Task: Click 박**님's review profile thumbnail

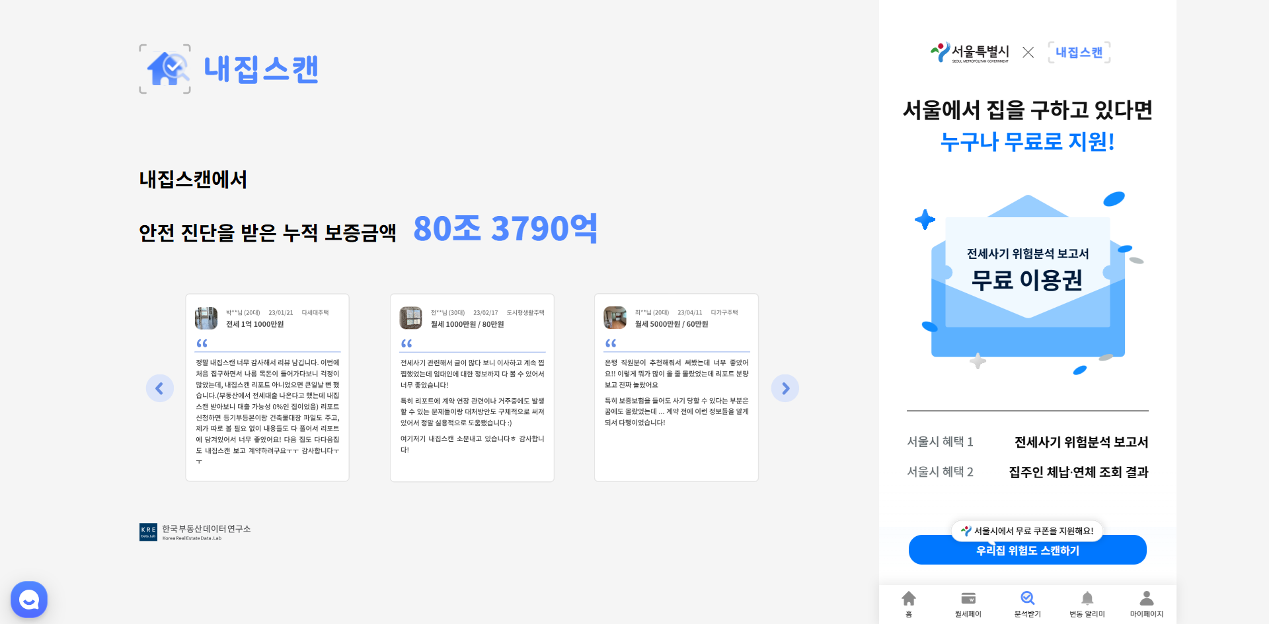Action: 206,318
